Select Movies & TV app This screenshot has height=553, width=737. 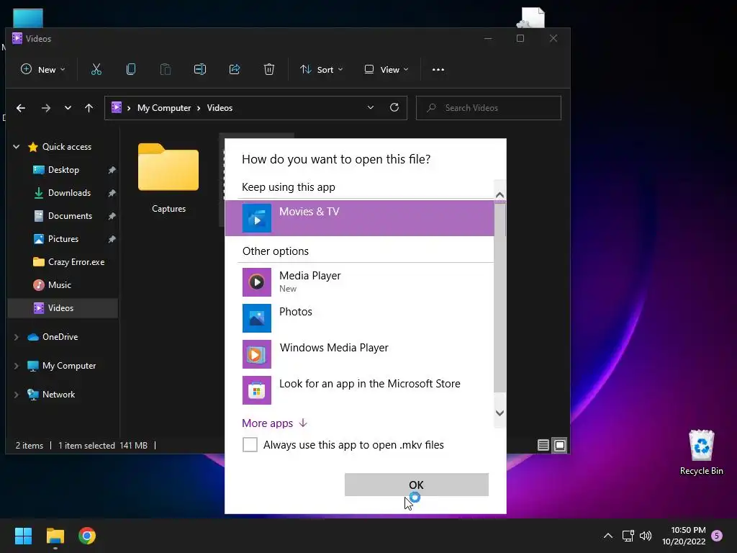(x=360, y=217)
